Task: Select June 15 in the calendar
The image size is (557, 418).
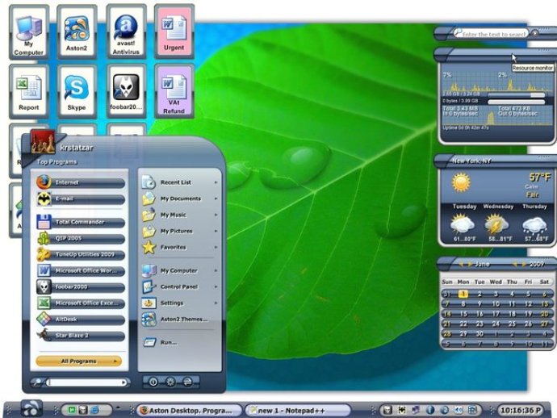Action: 463,314
